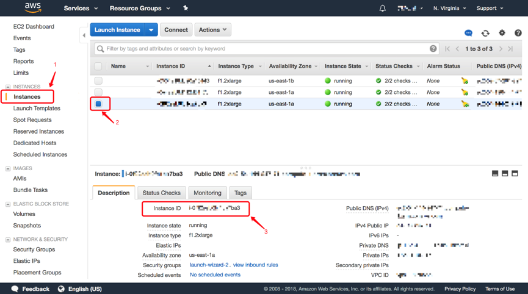Open Spot Requests in the sidebar
Screen dimensions: 528x294
pyautogui.click(x=32, y=120)
